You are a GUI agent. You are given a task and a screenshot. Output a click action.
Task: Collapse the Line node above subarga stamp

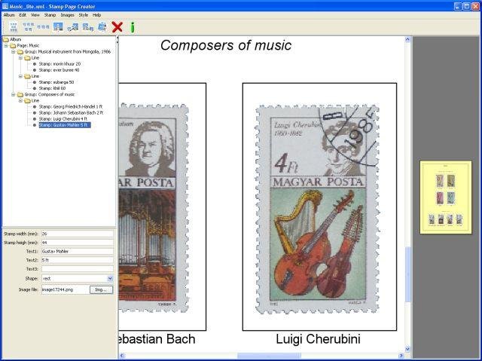(x=20, y=76)
